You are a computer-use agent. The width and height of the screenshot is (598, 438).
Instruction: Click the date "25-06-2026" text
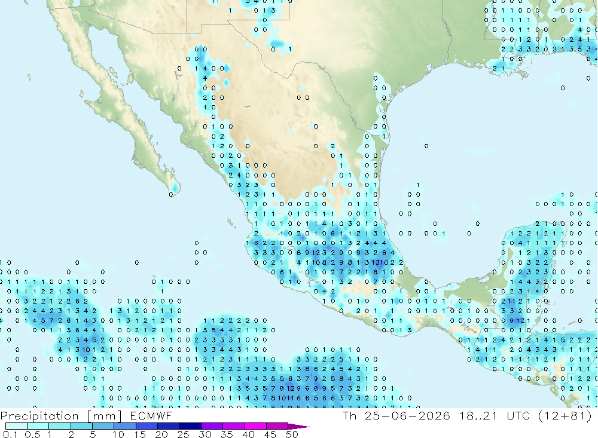(407, 415)
